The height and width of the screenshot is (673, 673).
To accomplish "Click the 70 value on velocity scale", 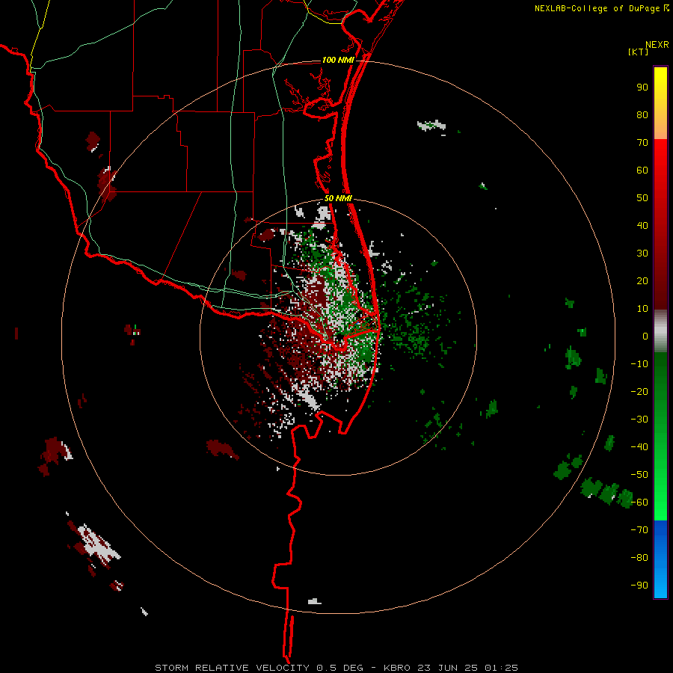I will click(x=642, y=143).
